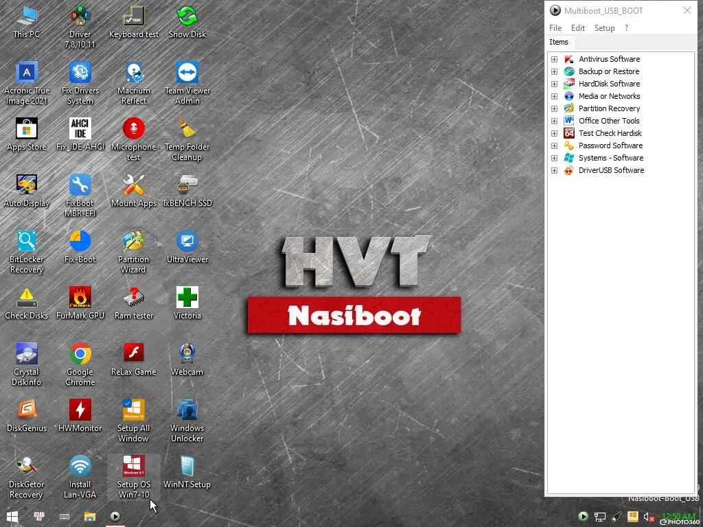Open the on-screen keyboard taskbar icon

coord(65,517)
